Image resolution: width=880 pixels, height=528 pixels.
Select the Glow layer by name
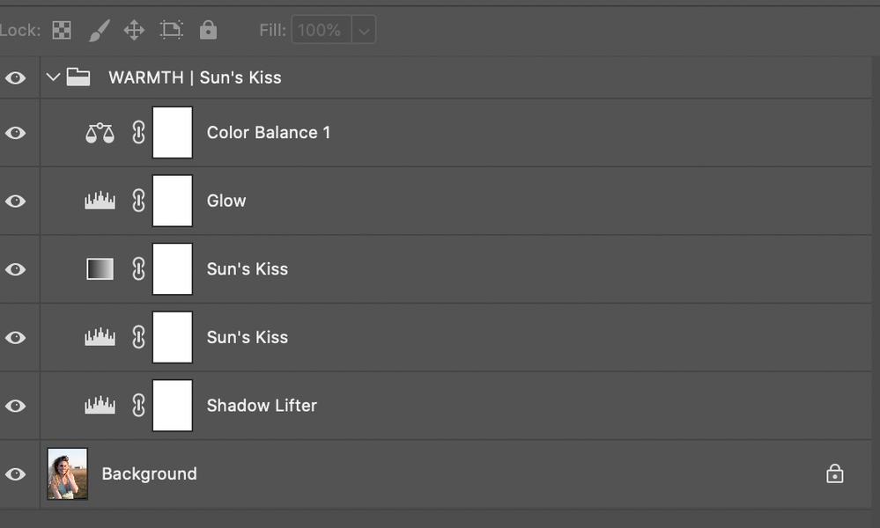[226, 202]
